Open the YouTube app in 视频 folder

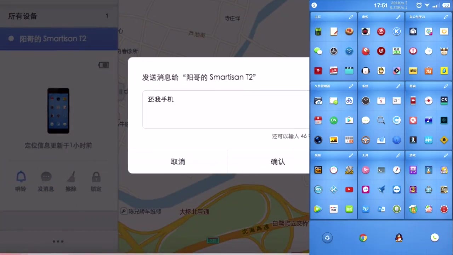point(349,189)
